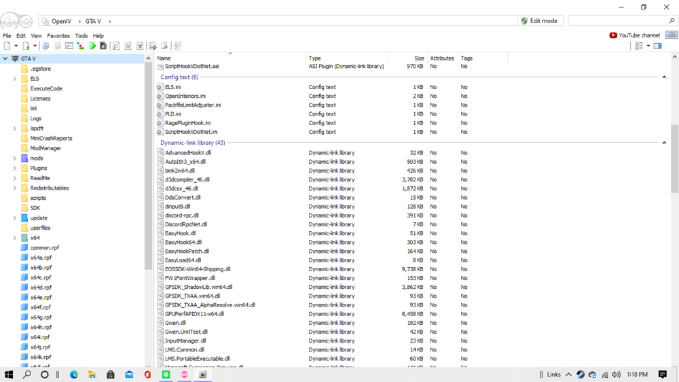
Task: Click the Edit mode button
Action: pos(540,21)
